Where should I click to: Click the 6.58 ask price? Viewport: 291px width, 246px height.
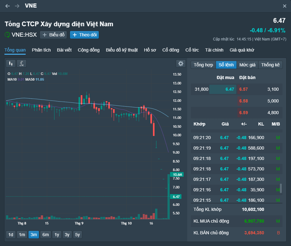click(244, 101)
